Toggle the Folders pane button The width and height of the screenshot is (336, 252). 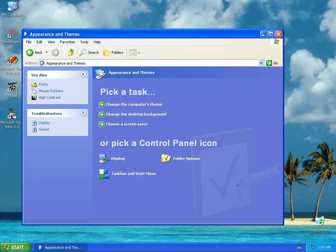[113, 52]
